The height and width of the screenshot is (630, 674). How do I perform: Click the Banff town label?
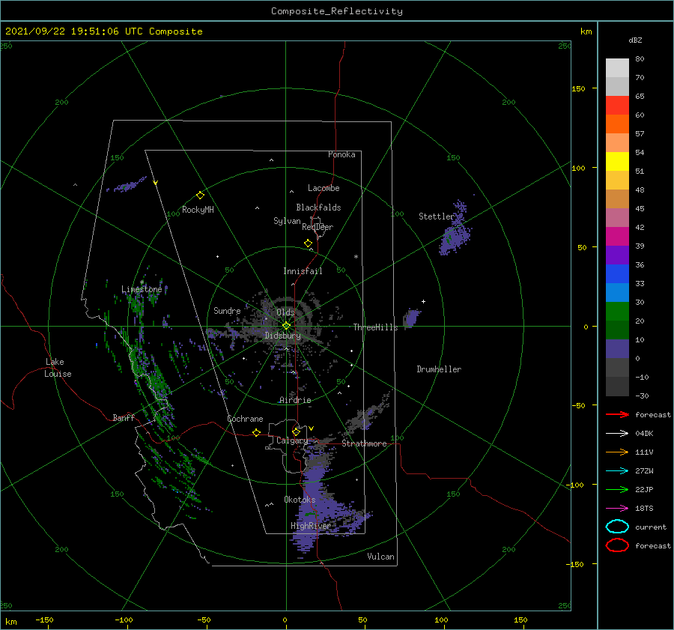point(124,417)
